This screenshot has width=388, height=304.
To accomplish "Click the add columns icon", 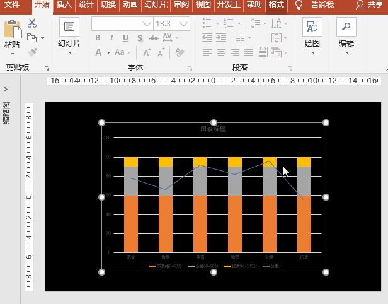I will 240,38.
